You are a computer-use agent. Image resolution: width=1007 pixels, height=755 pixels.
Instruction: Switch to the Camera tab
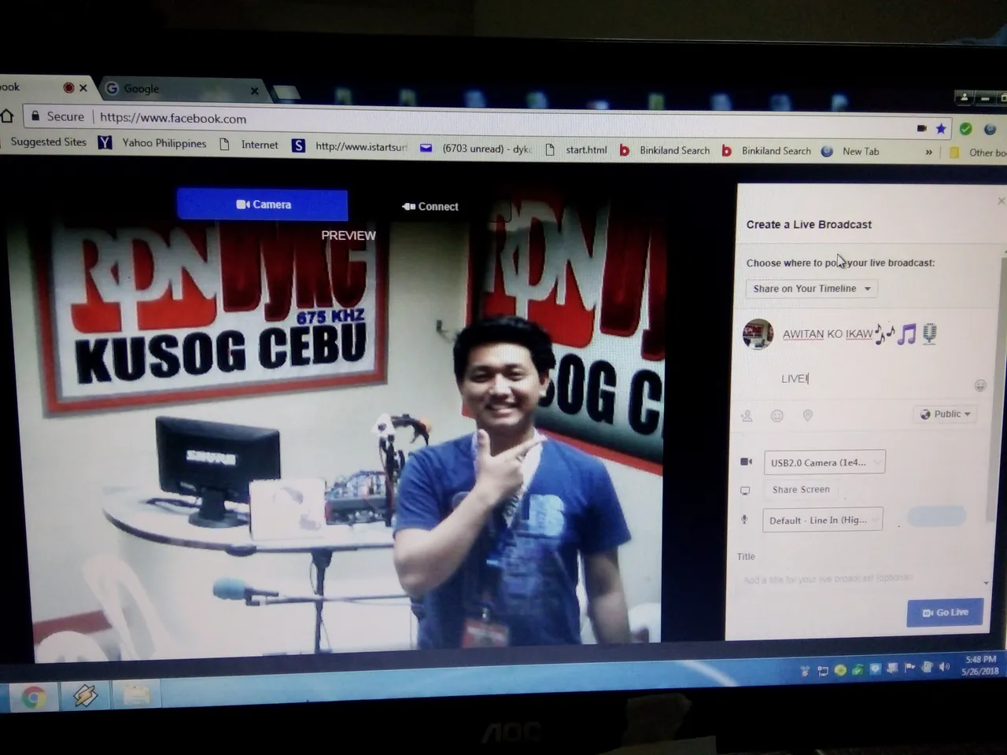(x=262, y=204)
